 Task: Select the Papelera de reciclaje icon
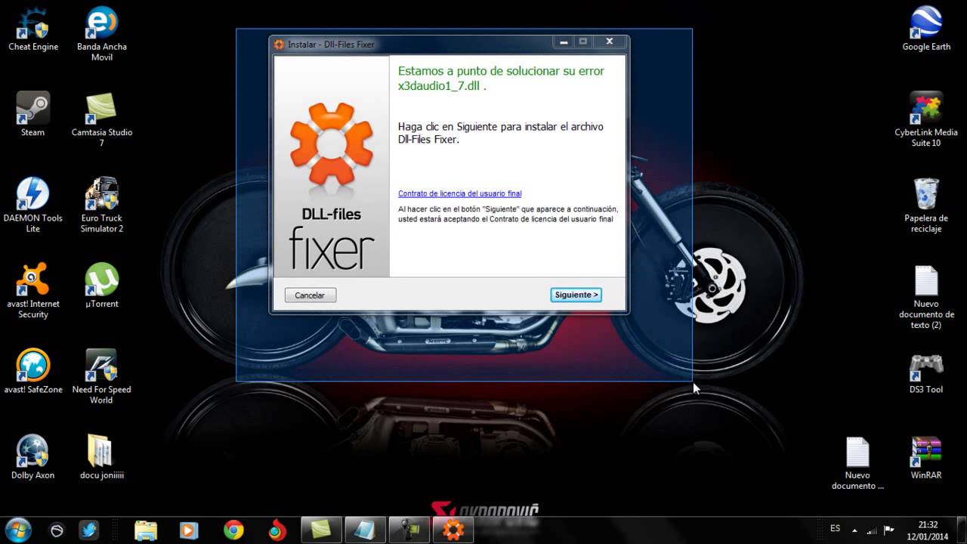926,206
